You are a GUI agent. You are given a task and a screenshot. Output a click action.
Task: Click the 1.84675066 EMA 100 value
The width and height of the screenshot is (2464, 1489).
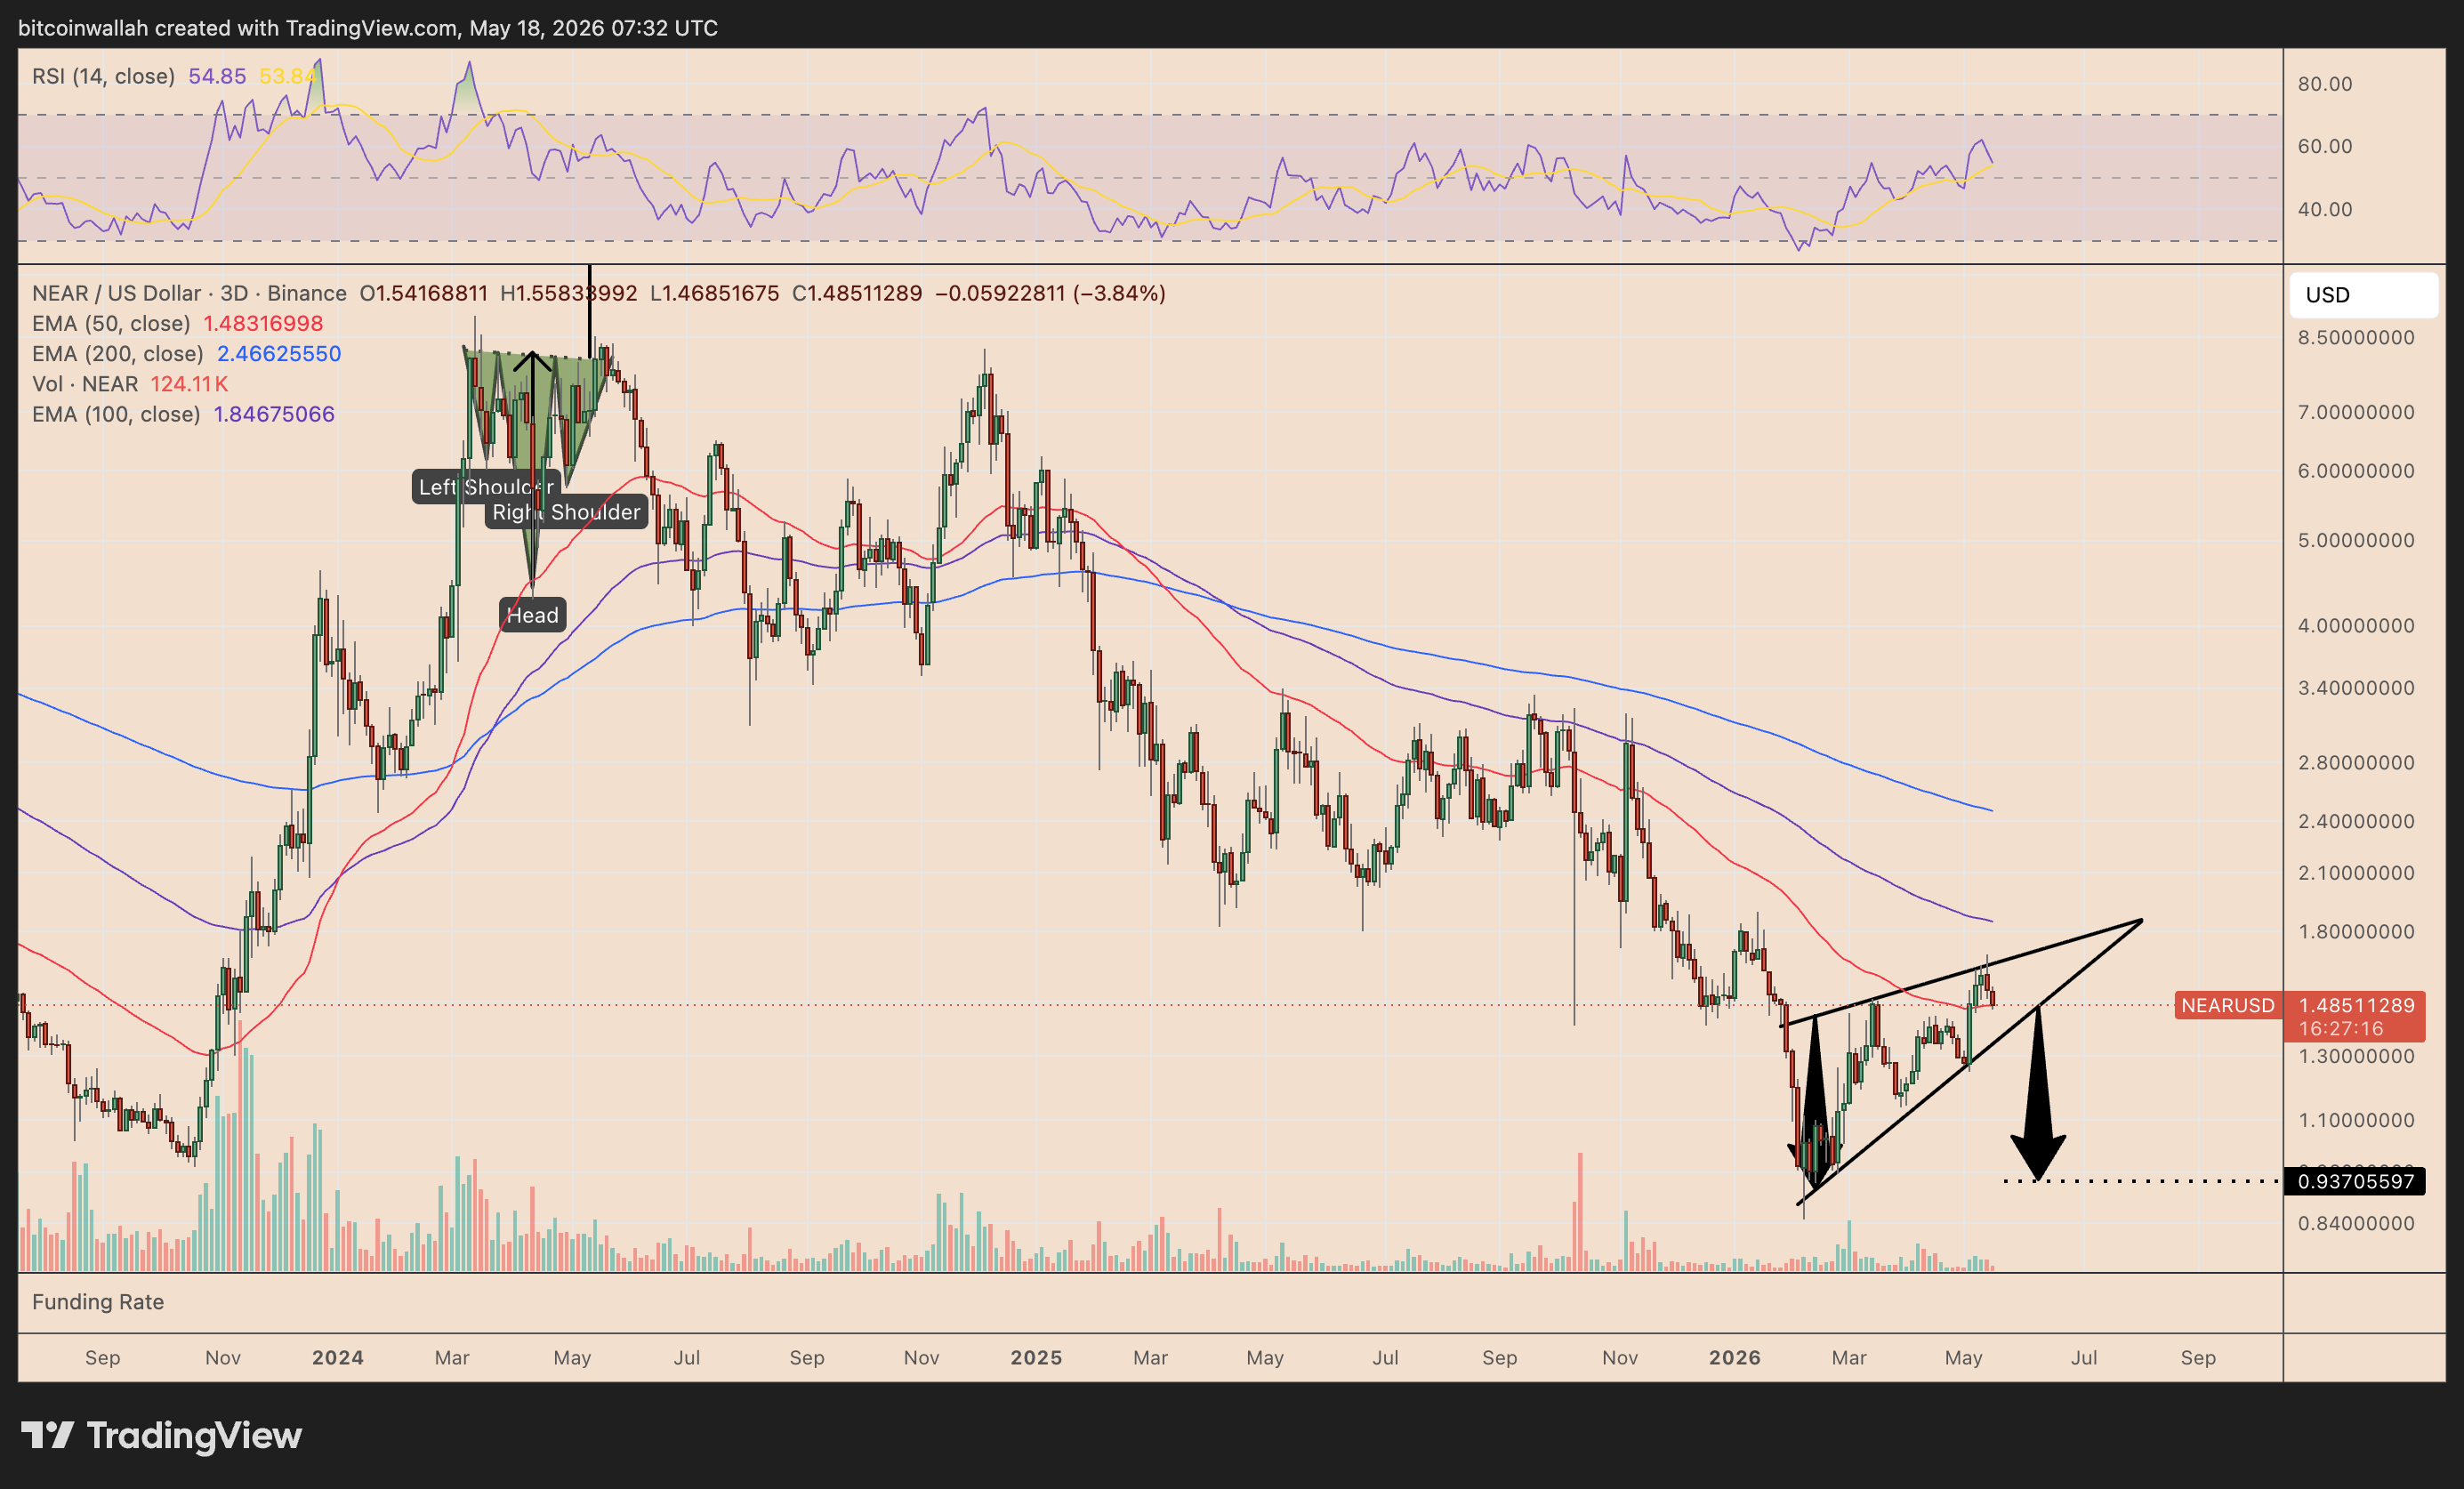pos(274,414)
